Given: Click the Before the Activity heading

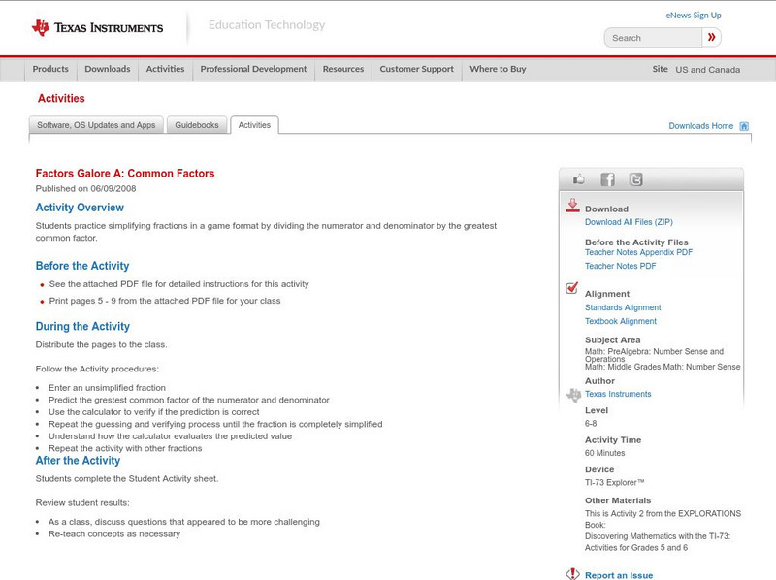Looking at the screenshot, I should click(82, 266).
